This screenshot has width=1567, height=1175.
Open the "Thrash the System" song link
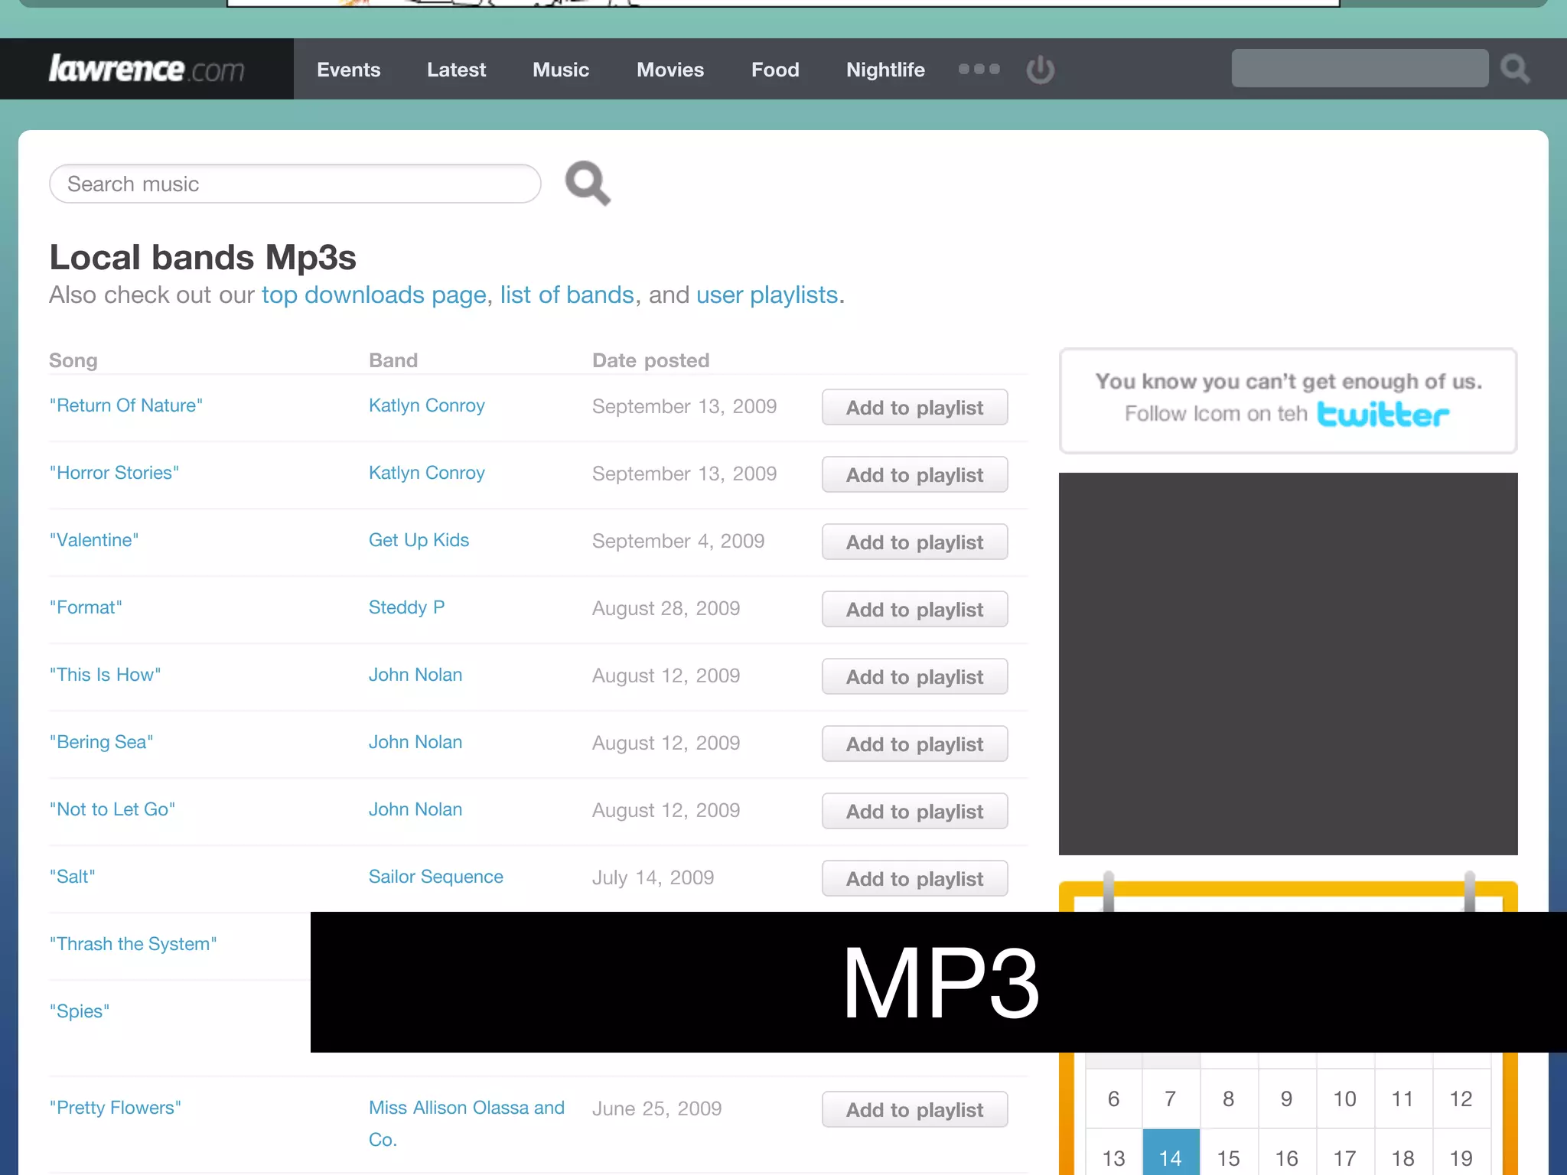(x=133, y=944)
